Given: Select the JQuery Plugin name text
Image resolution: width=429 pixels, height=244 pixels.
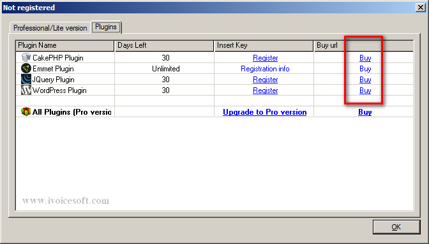Looking at the screenshot, I should [54, 80].
